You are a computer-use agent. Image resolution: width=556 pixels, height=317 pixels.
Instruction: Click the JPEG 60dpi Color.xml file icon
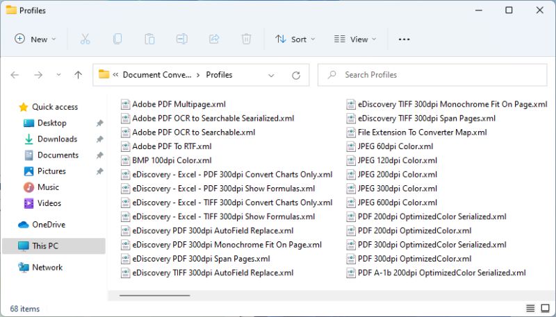point(351,146)
